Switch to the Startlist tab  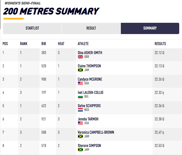(32, 28)
